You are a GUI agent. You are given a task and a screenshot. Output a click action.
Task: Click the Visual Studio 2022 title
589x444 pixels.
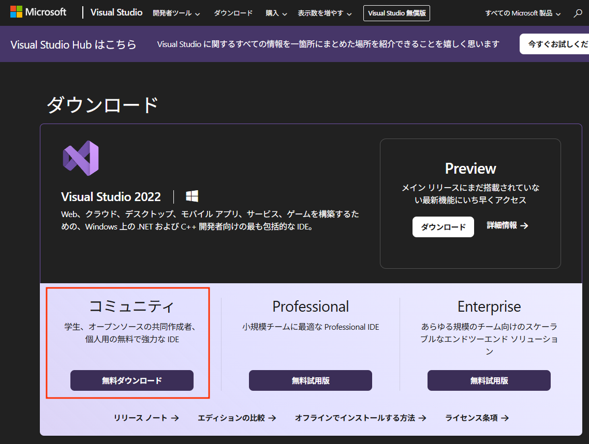111,196
